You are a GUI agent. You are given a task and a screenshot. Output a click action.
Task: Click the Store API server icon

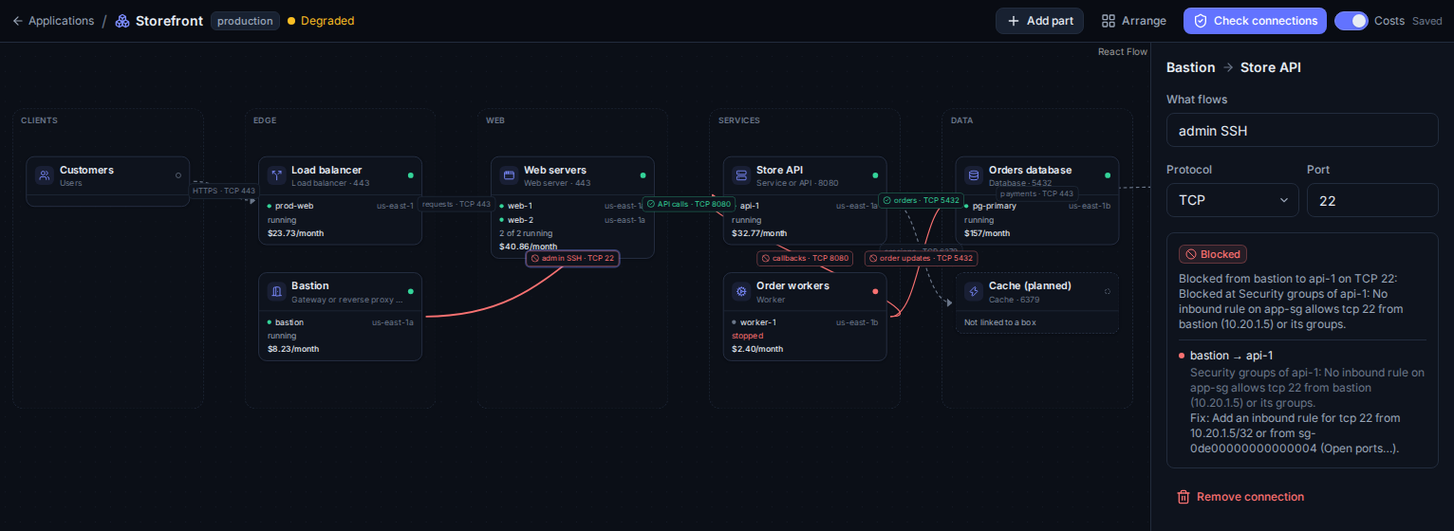741,175
